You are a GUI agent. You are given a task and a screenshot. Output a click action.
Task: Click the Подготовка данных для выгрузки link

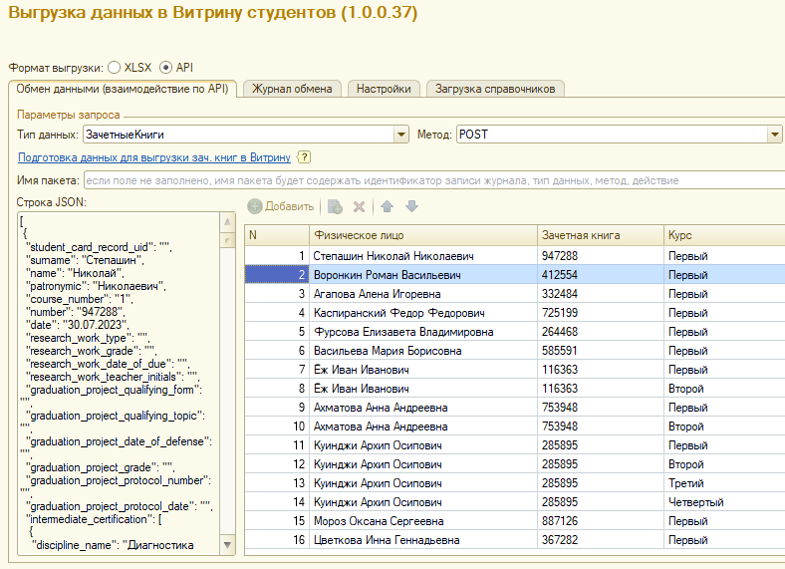coord(154,157)
